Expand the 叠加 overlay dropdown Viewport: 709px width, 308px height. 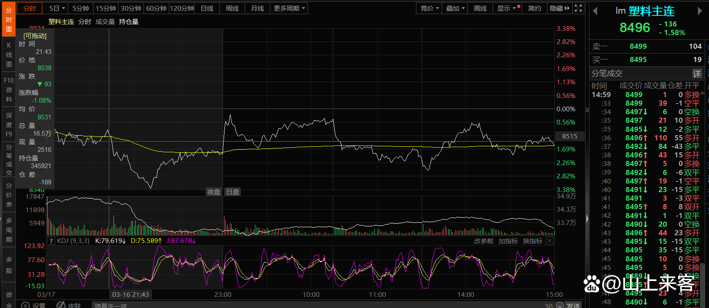coord(455,8)
